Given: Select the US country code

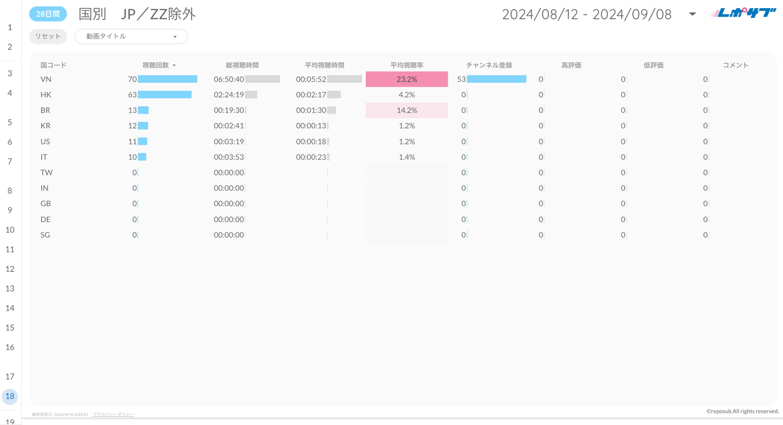Looking at the screenshot, I should tap(46, 141).
